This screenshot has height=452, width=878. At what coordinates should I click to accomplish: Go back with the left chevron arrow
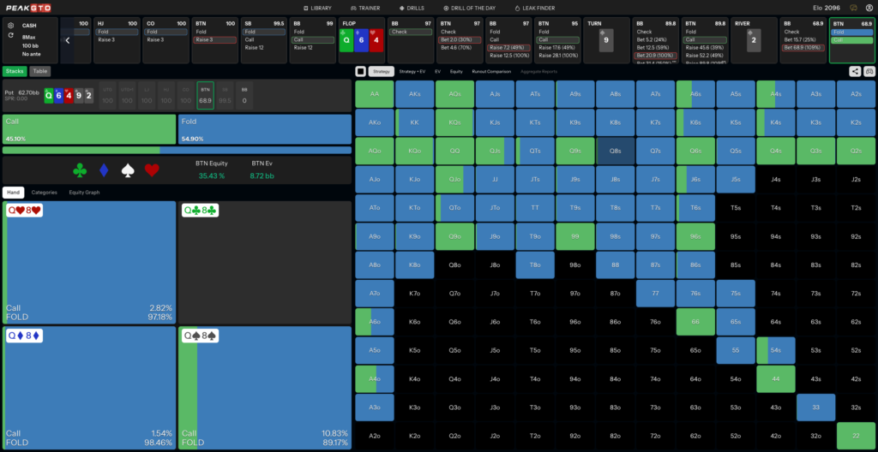coord(67,40)
